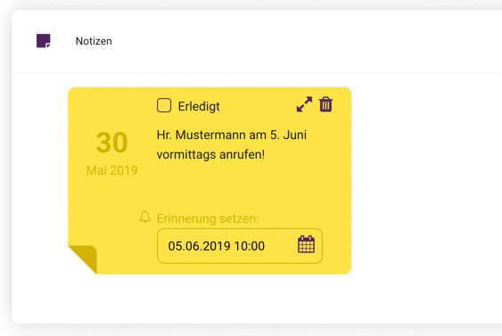Image resolution: width=502 pixels, height=336 pixels.
Task: Click the line 'vormittags anrufen!'
Action: 210,154
